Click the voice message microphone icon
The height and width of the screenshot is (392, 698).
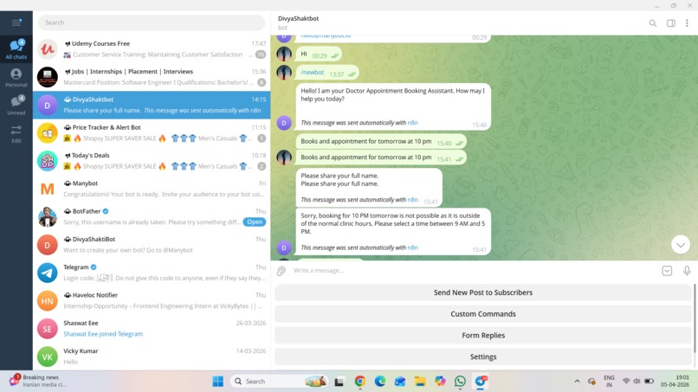pyautogui.click(x=687, y=271)
